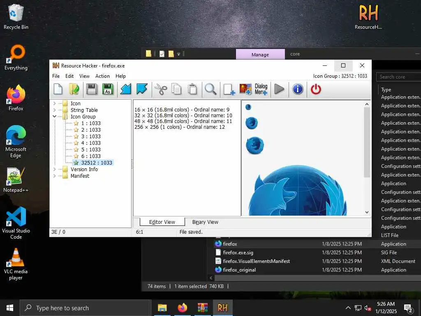This screenshot has height=316, width=421.
Task: Select the VLC media player desktop shortcut
Action: 16,264
